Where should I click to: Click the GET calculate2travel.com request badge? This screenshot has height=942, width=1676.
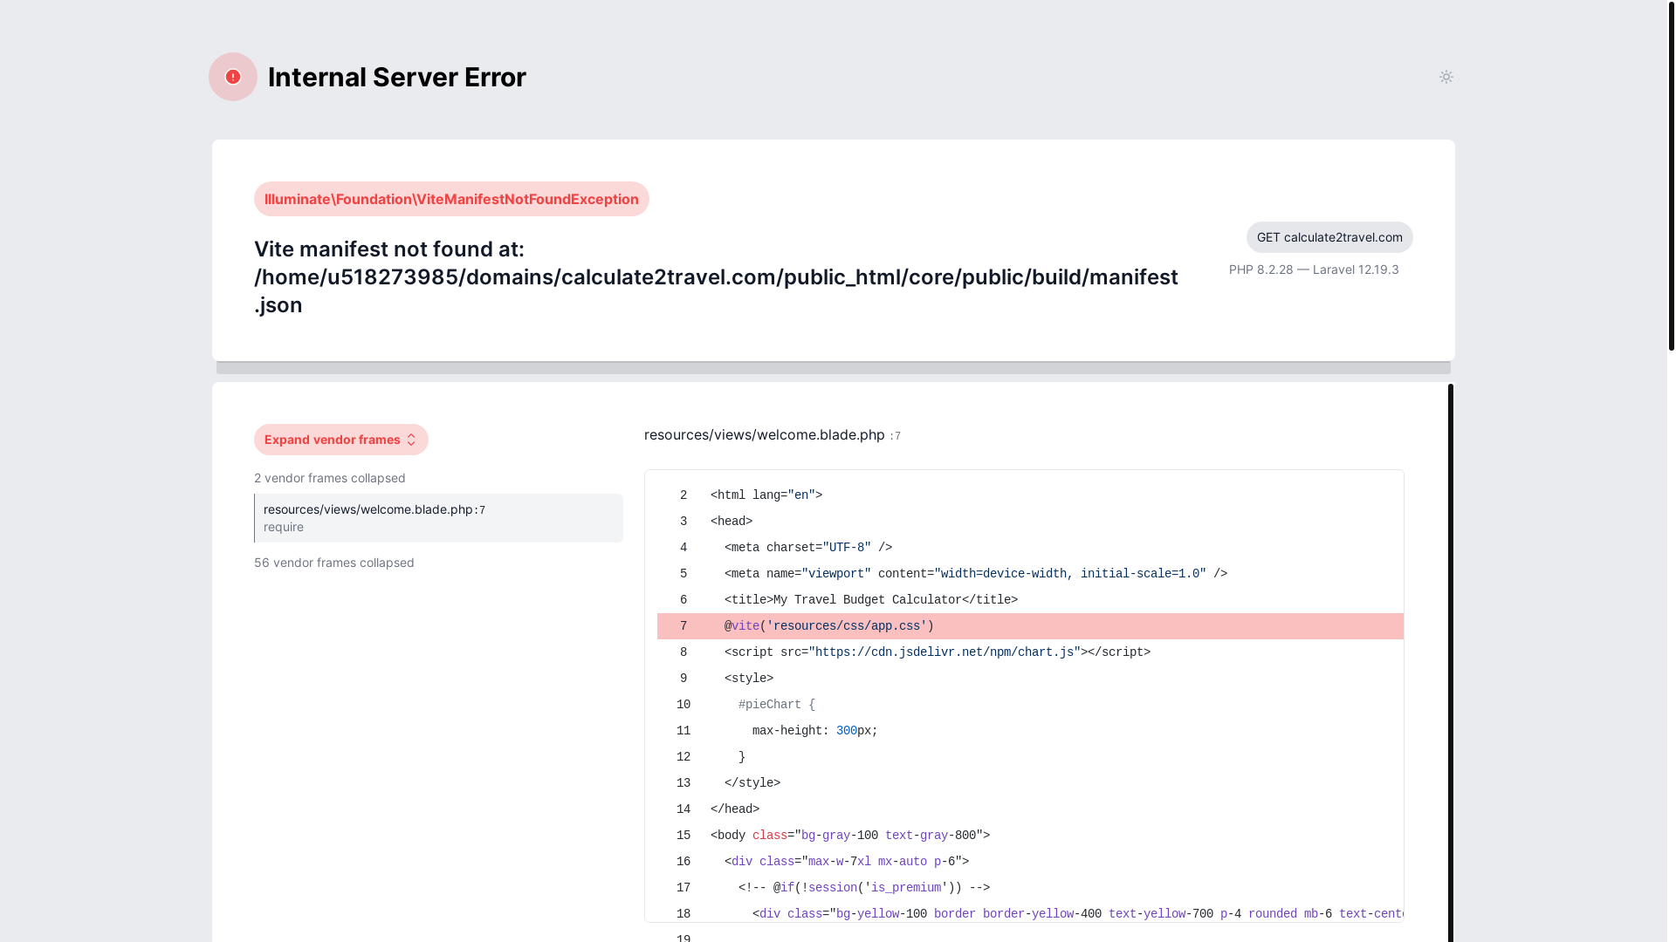pos(1329,237)
